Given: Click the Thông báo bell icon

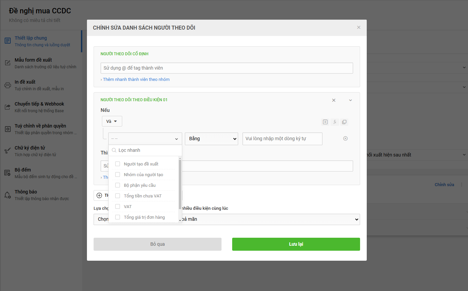Looking at the screenshot, I should (x=8, y=195).
